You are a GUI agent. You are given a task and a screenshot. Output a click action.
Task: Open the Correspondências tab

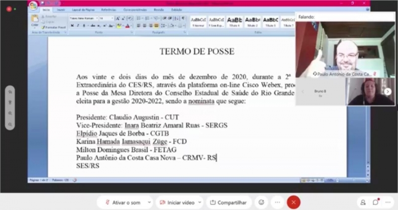point(135,10)
